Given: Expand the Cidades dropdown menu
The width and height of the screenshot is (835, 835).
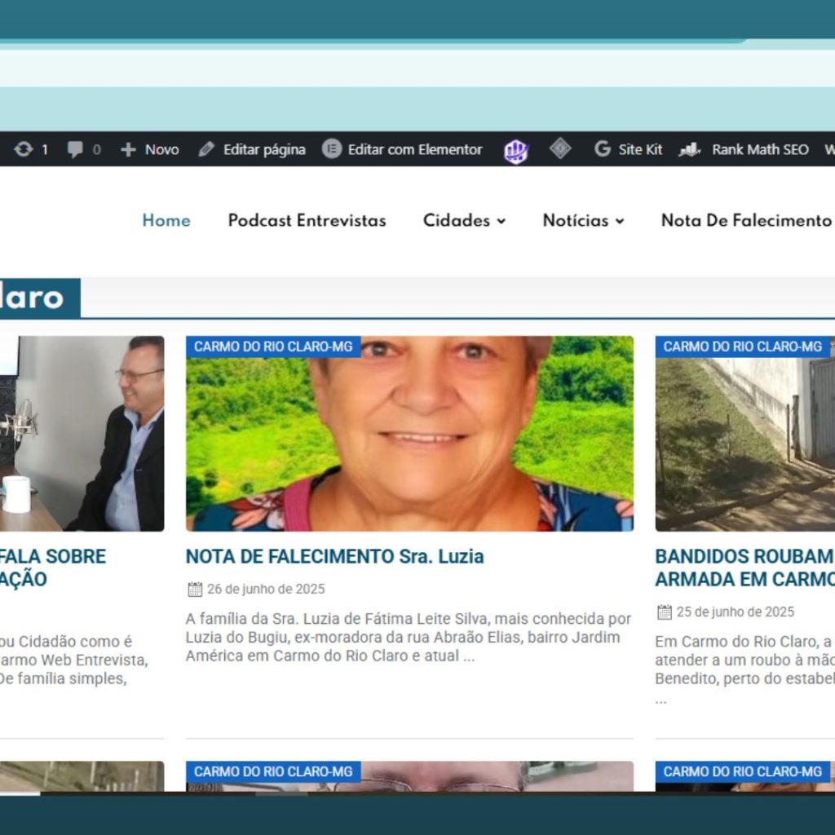Looking at the screenshot, I should point(464,220).
